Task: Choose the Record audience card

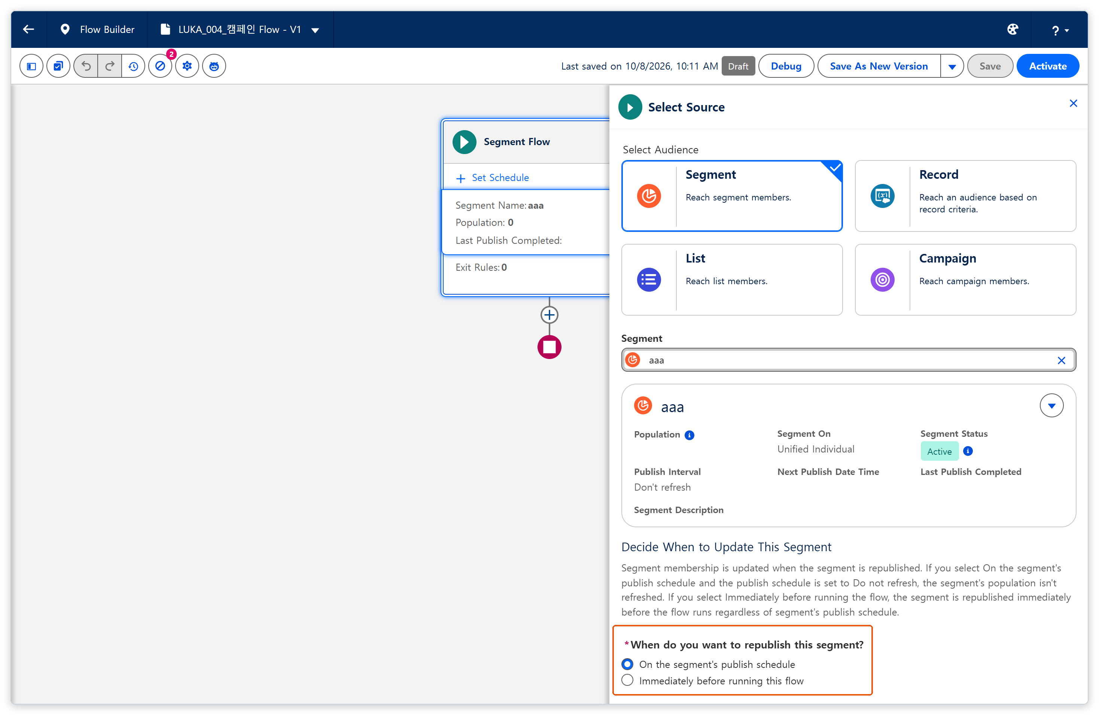Action: coord(965,196)
